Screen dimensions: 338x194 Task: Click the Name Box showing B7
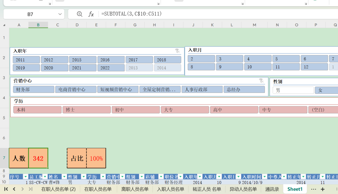click(x=30, y=14)
